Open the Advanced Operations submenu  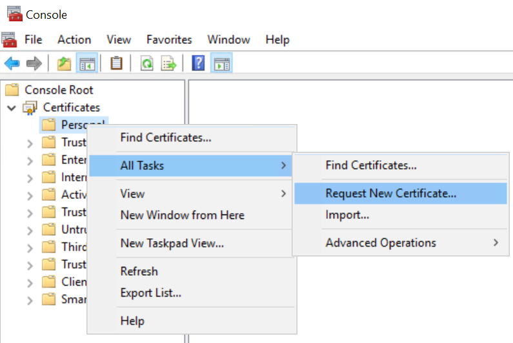401,243
